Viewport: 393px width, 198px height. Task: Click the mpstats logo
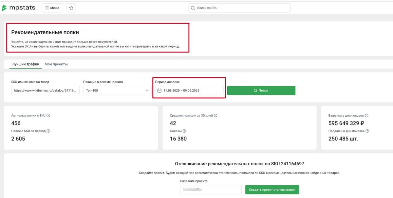pos(19,8)
